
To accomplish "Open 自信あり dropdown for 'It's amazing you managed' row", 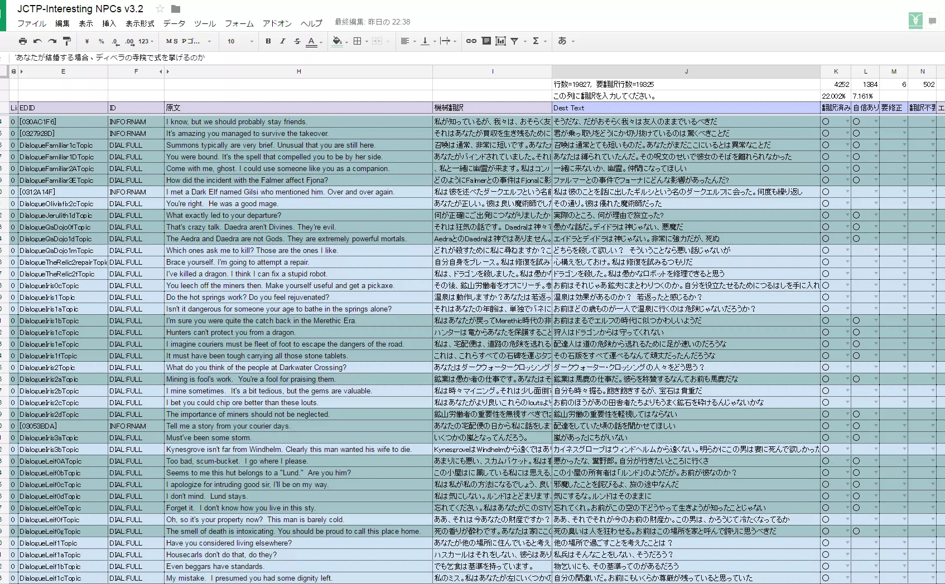I will [x=876, y=133].
